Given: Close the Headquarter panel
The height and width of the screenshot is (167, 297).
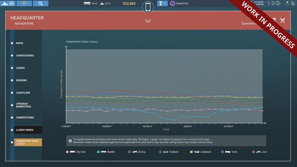Looking at the screenshot, I should 283,20.
